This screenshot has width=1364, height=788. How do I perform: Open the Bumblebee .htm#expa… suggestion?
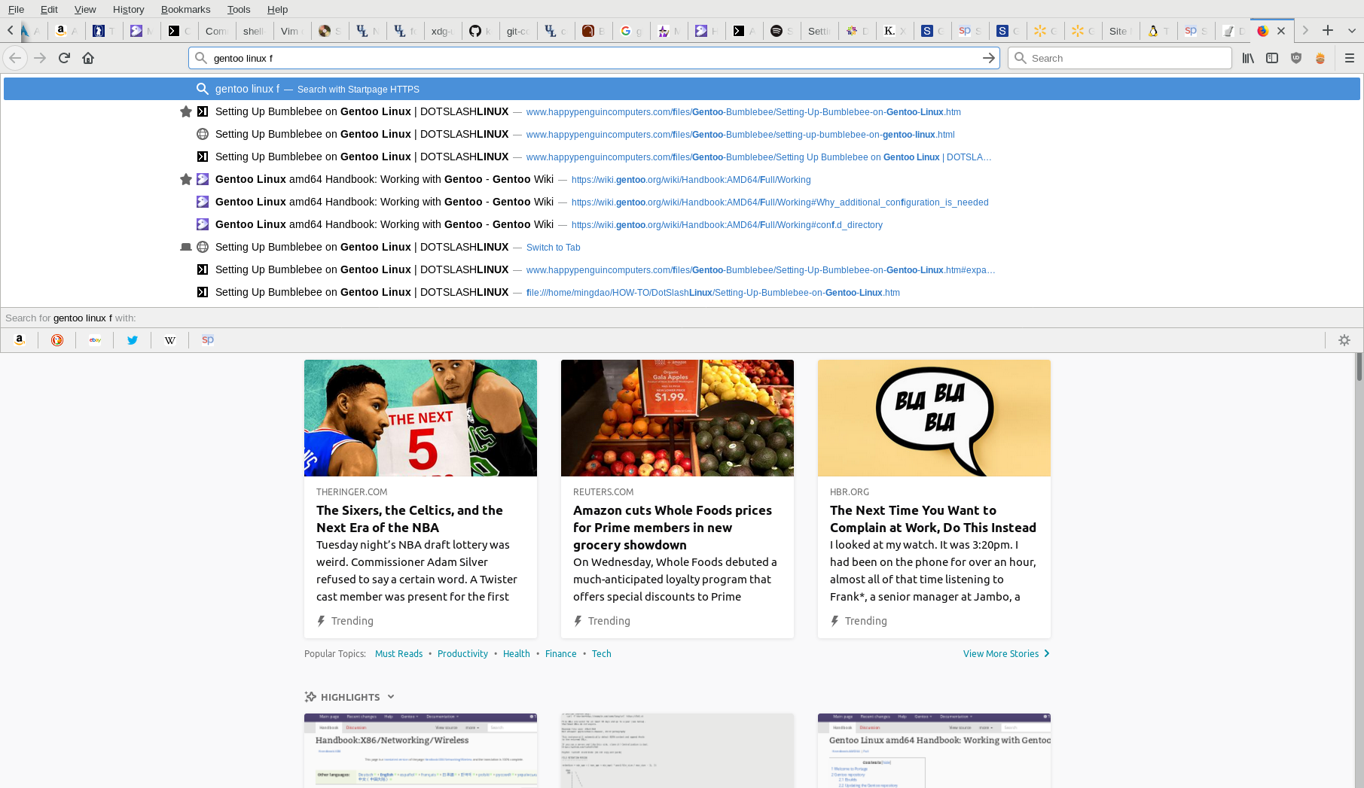[x=682, y=269]
